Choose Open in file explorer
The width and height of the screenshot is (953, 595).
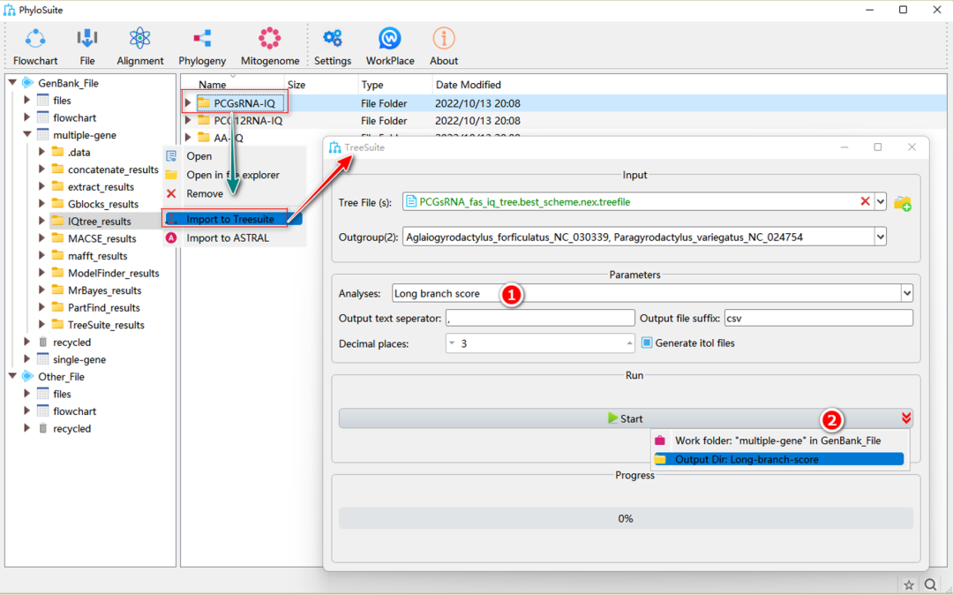(x=233, y=175)
